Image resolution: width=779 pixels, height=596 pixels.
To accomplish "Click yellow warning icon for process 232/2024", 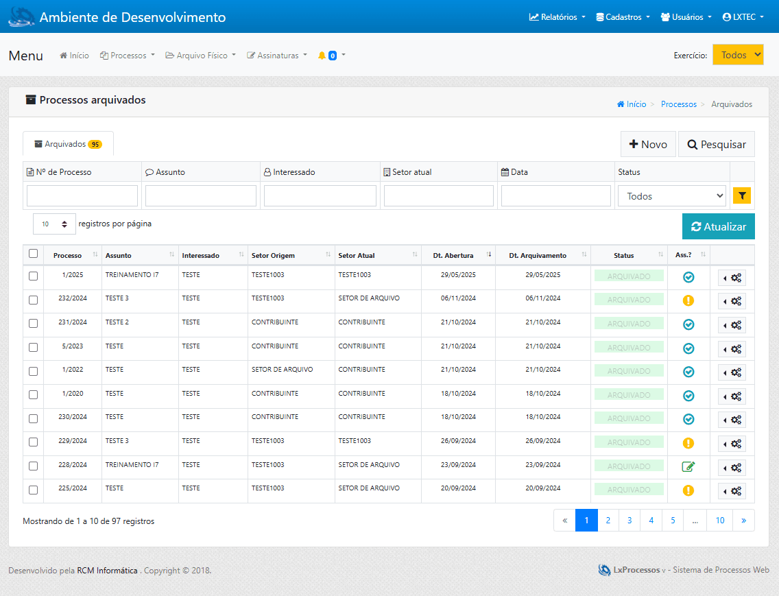I will pyautogui.click(x=688, y=300).
